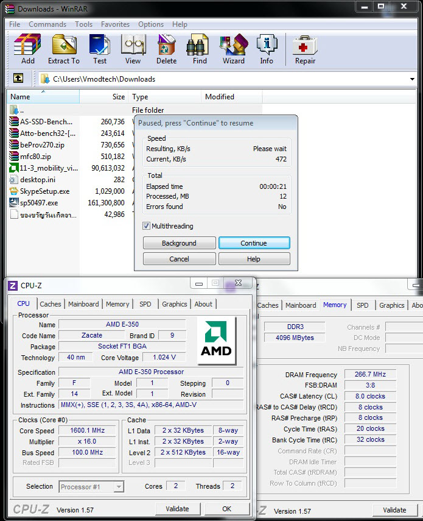Open Graphics tab in the rear CPU-Z window

[392, 305]
